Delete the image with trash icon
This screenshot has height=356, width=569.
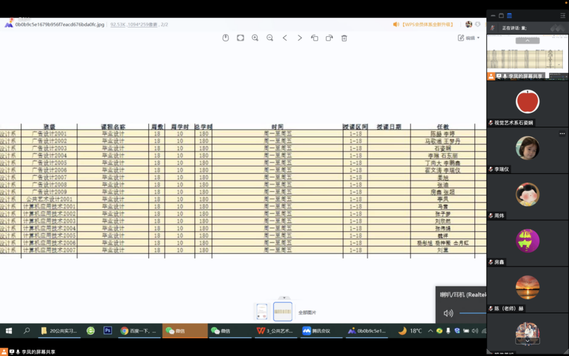coord(344,38)
